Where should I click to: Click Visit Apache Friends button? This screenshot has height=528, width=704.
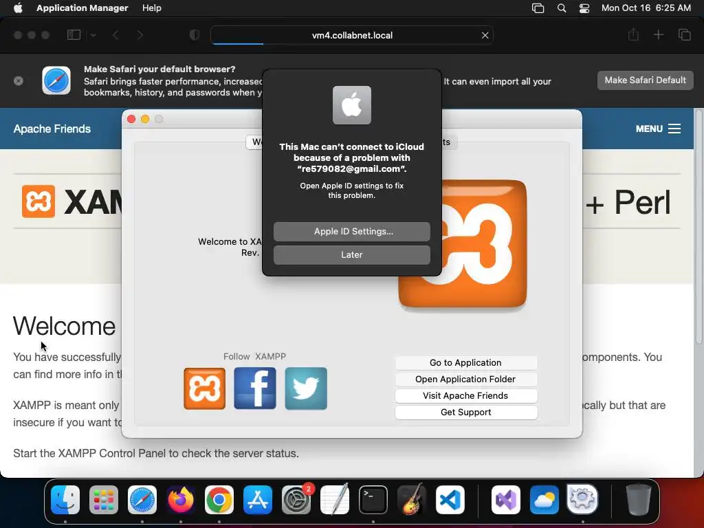(x=465, y=396)
